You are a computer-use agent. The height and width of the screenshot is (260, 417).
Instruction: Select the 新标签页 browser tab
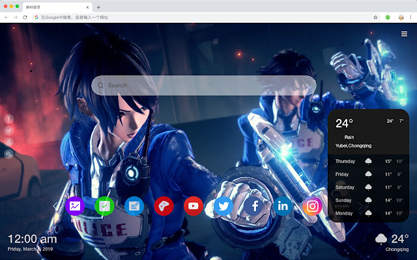click(x=57, y=7)
